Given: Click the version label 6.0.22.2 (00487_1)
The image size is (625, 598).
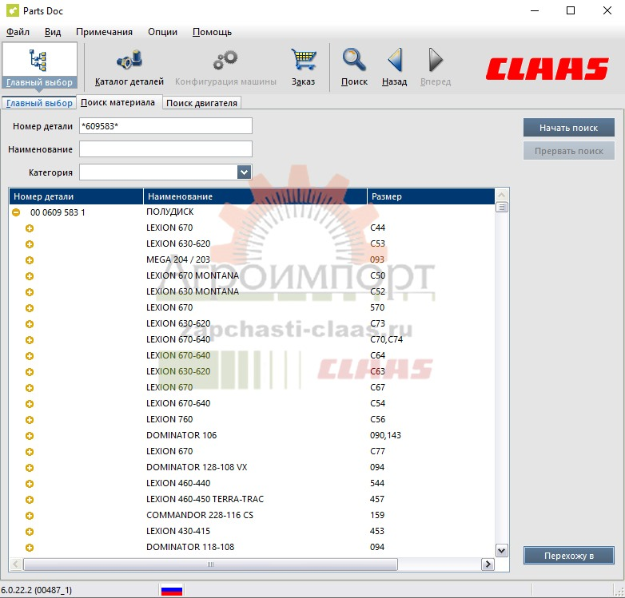Looking at the screenshot, I should coord(37,590).
